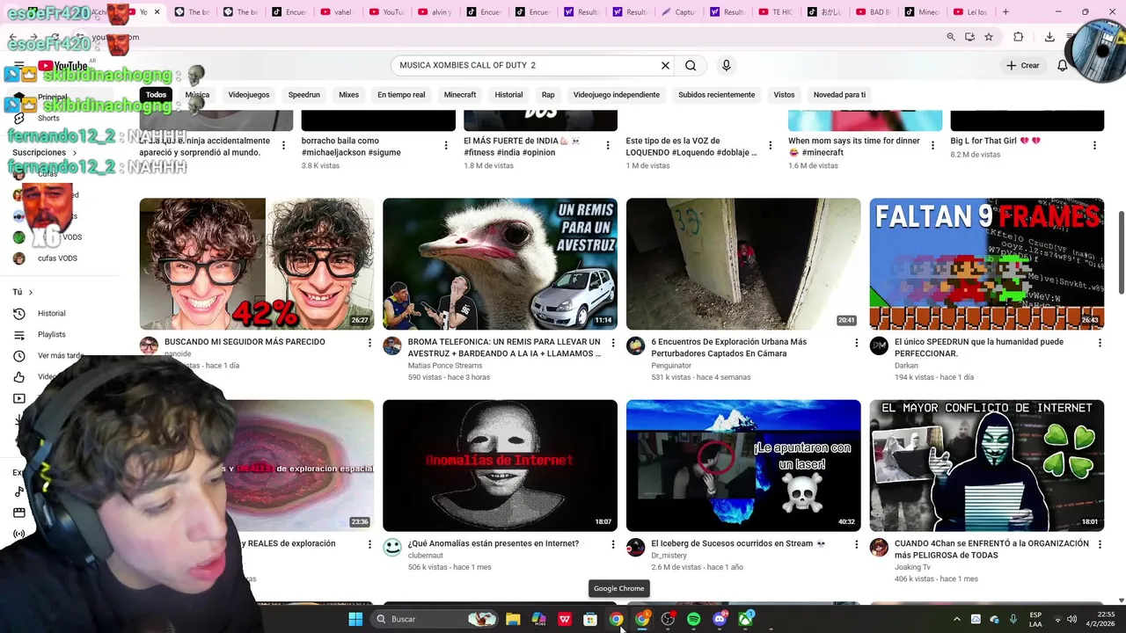
Task: Open options menu for El Iceberg de Sucesos video
Action: (x=856, y=544)
